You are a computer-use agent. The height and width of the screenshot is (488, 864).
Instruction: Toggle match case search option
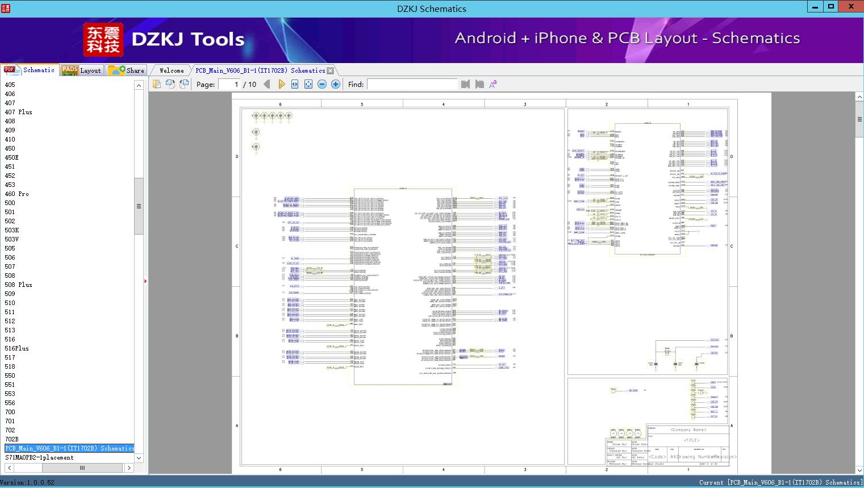(493, 84)
